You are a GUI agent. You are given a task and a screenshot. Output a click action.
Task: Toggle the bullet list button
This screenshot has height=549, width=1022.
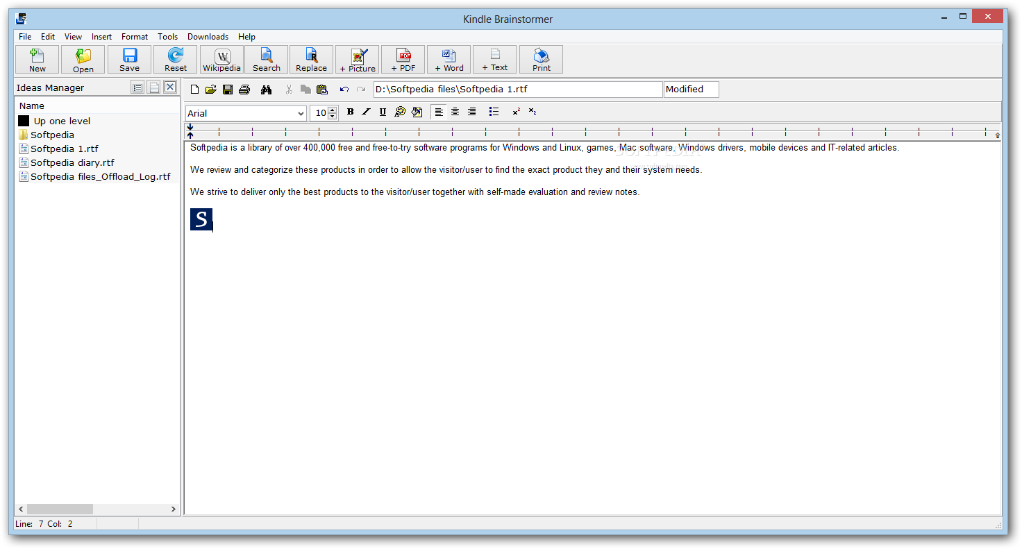click(x=494, y=112)
